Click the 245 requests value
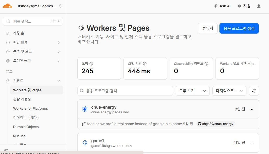The width and height of the screenshot is (269, 154). click(x=88, y=71)
